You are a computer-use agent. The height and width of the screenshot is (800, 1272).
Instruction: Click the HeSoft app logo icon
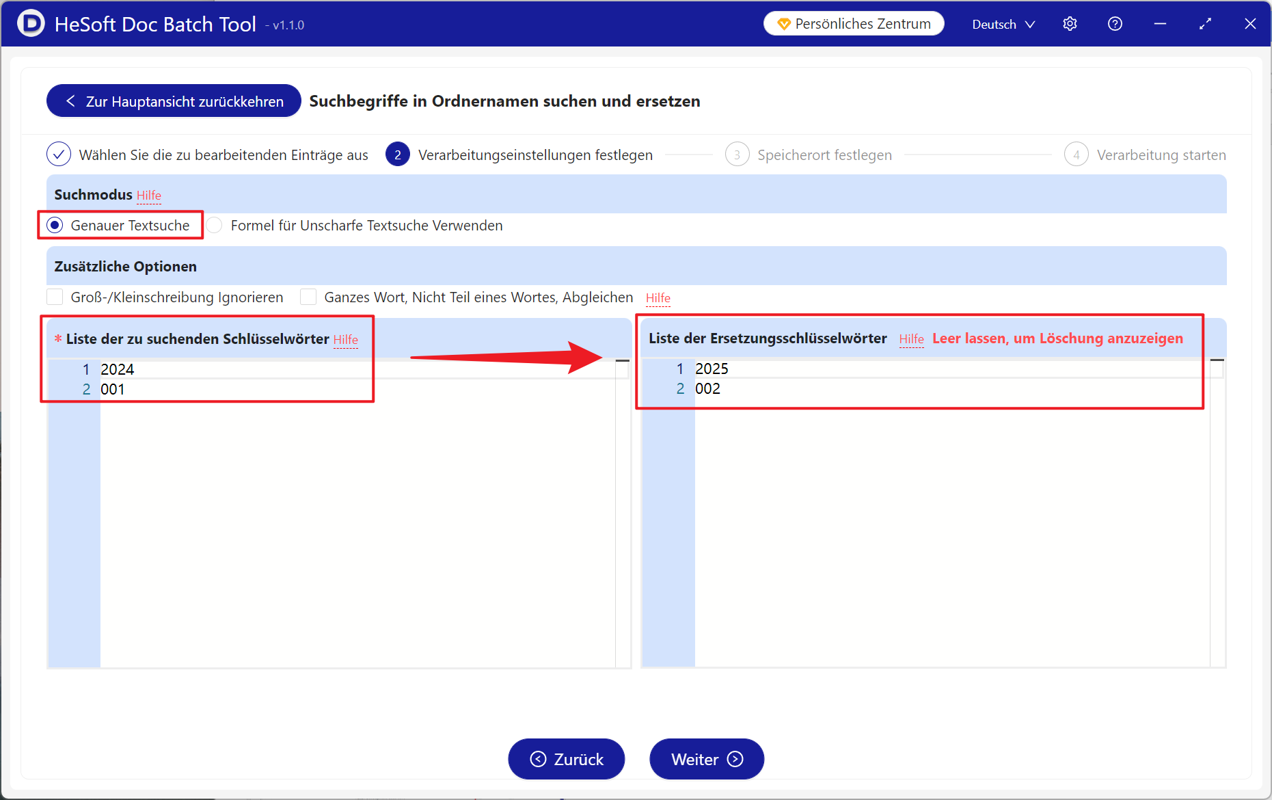[31, 23]
